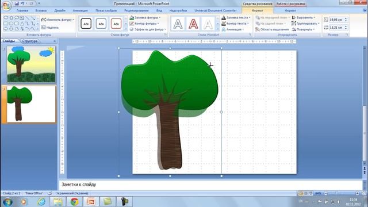The height and width of the screenshot is (207, 368).
Task: Open Стили фигур dialog launcher
Action: [166, 34]
